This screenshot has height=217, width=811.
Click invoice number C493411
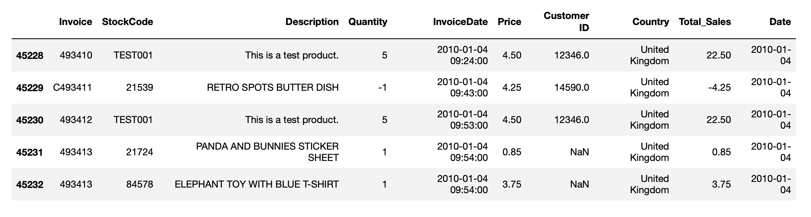(x=73, y=88)
